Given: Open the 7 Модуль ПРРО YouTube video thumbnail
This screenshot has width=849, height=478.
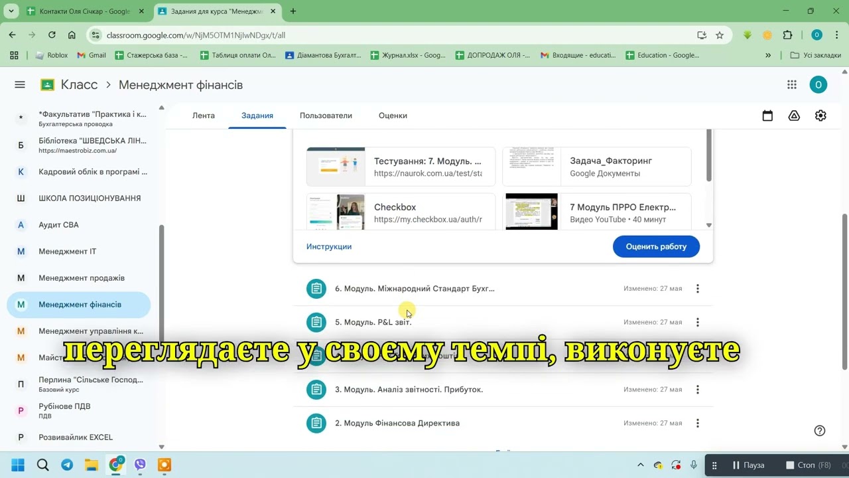Looking at the screenshot, I should [531, 212].
